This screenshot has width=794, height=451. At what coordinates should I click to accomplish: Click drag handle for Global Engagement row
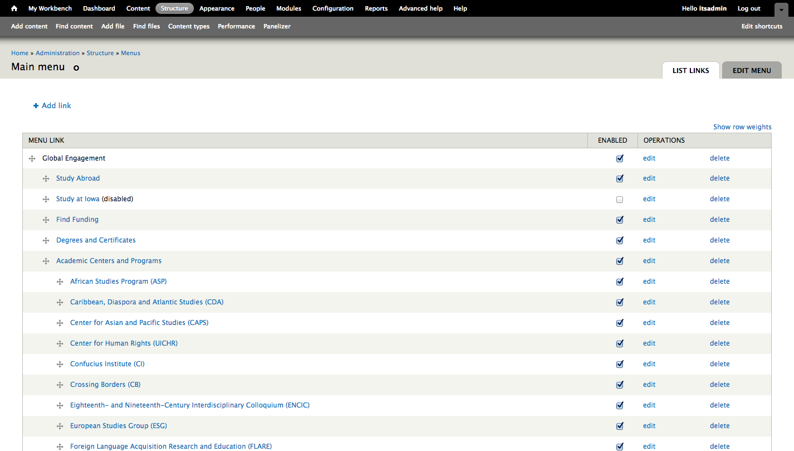32,159
